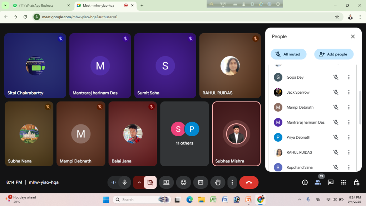The height and width of the screenshot is (206, 366).
Task: Click the People panel scrollbar
Action: point(360,107)
